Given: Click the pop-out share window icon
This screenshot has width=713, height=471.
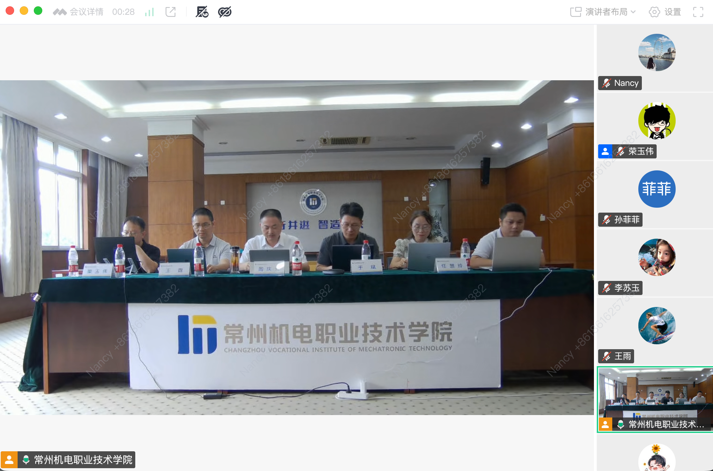Looking at the screenshot, I should coord(171,12).
